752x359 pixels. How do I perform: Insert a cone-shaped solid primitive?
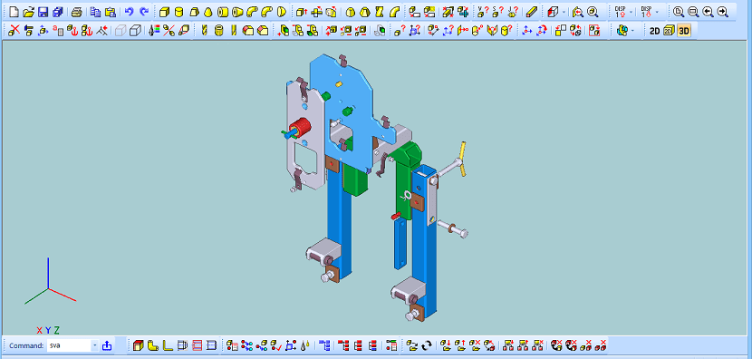208,12
